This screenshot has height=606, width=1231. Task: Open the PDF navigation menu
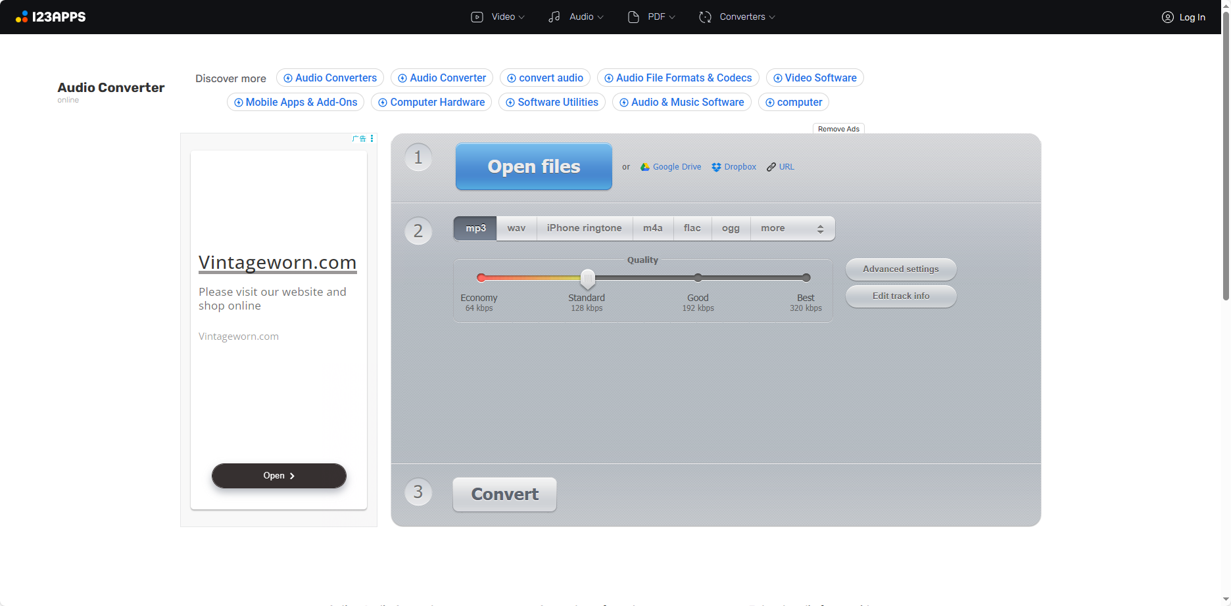click(652, 17)
